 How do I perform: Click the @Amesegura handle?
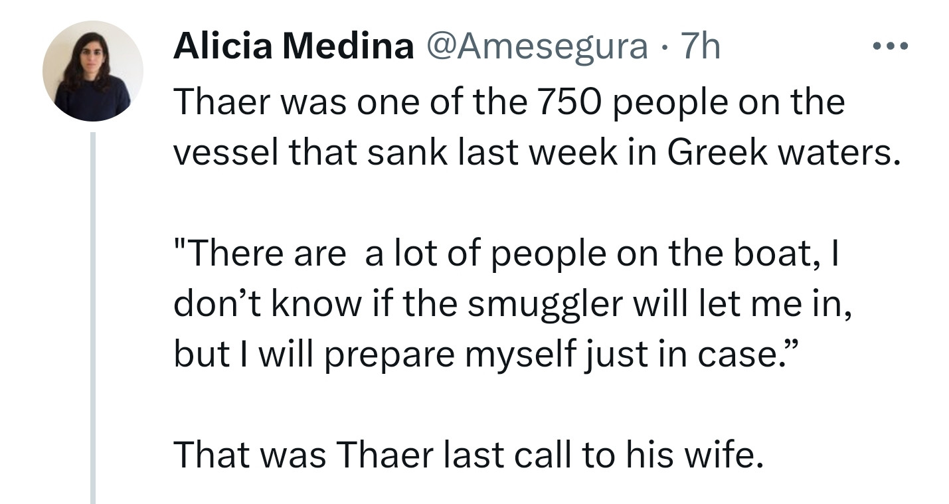(536, 46)
